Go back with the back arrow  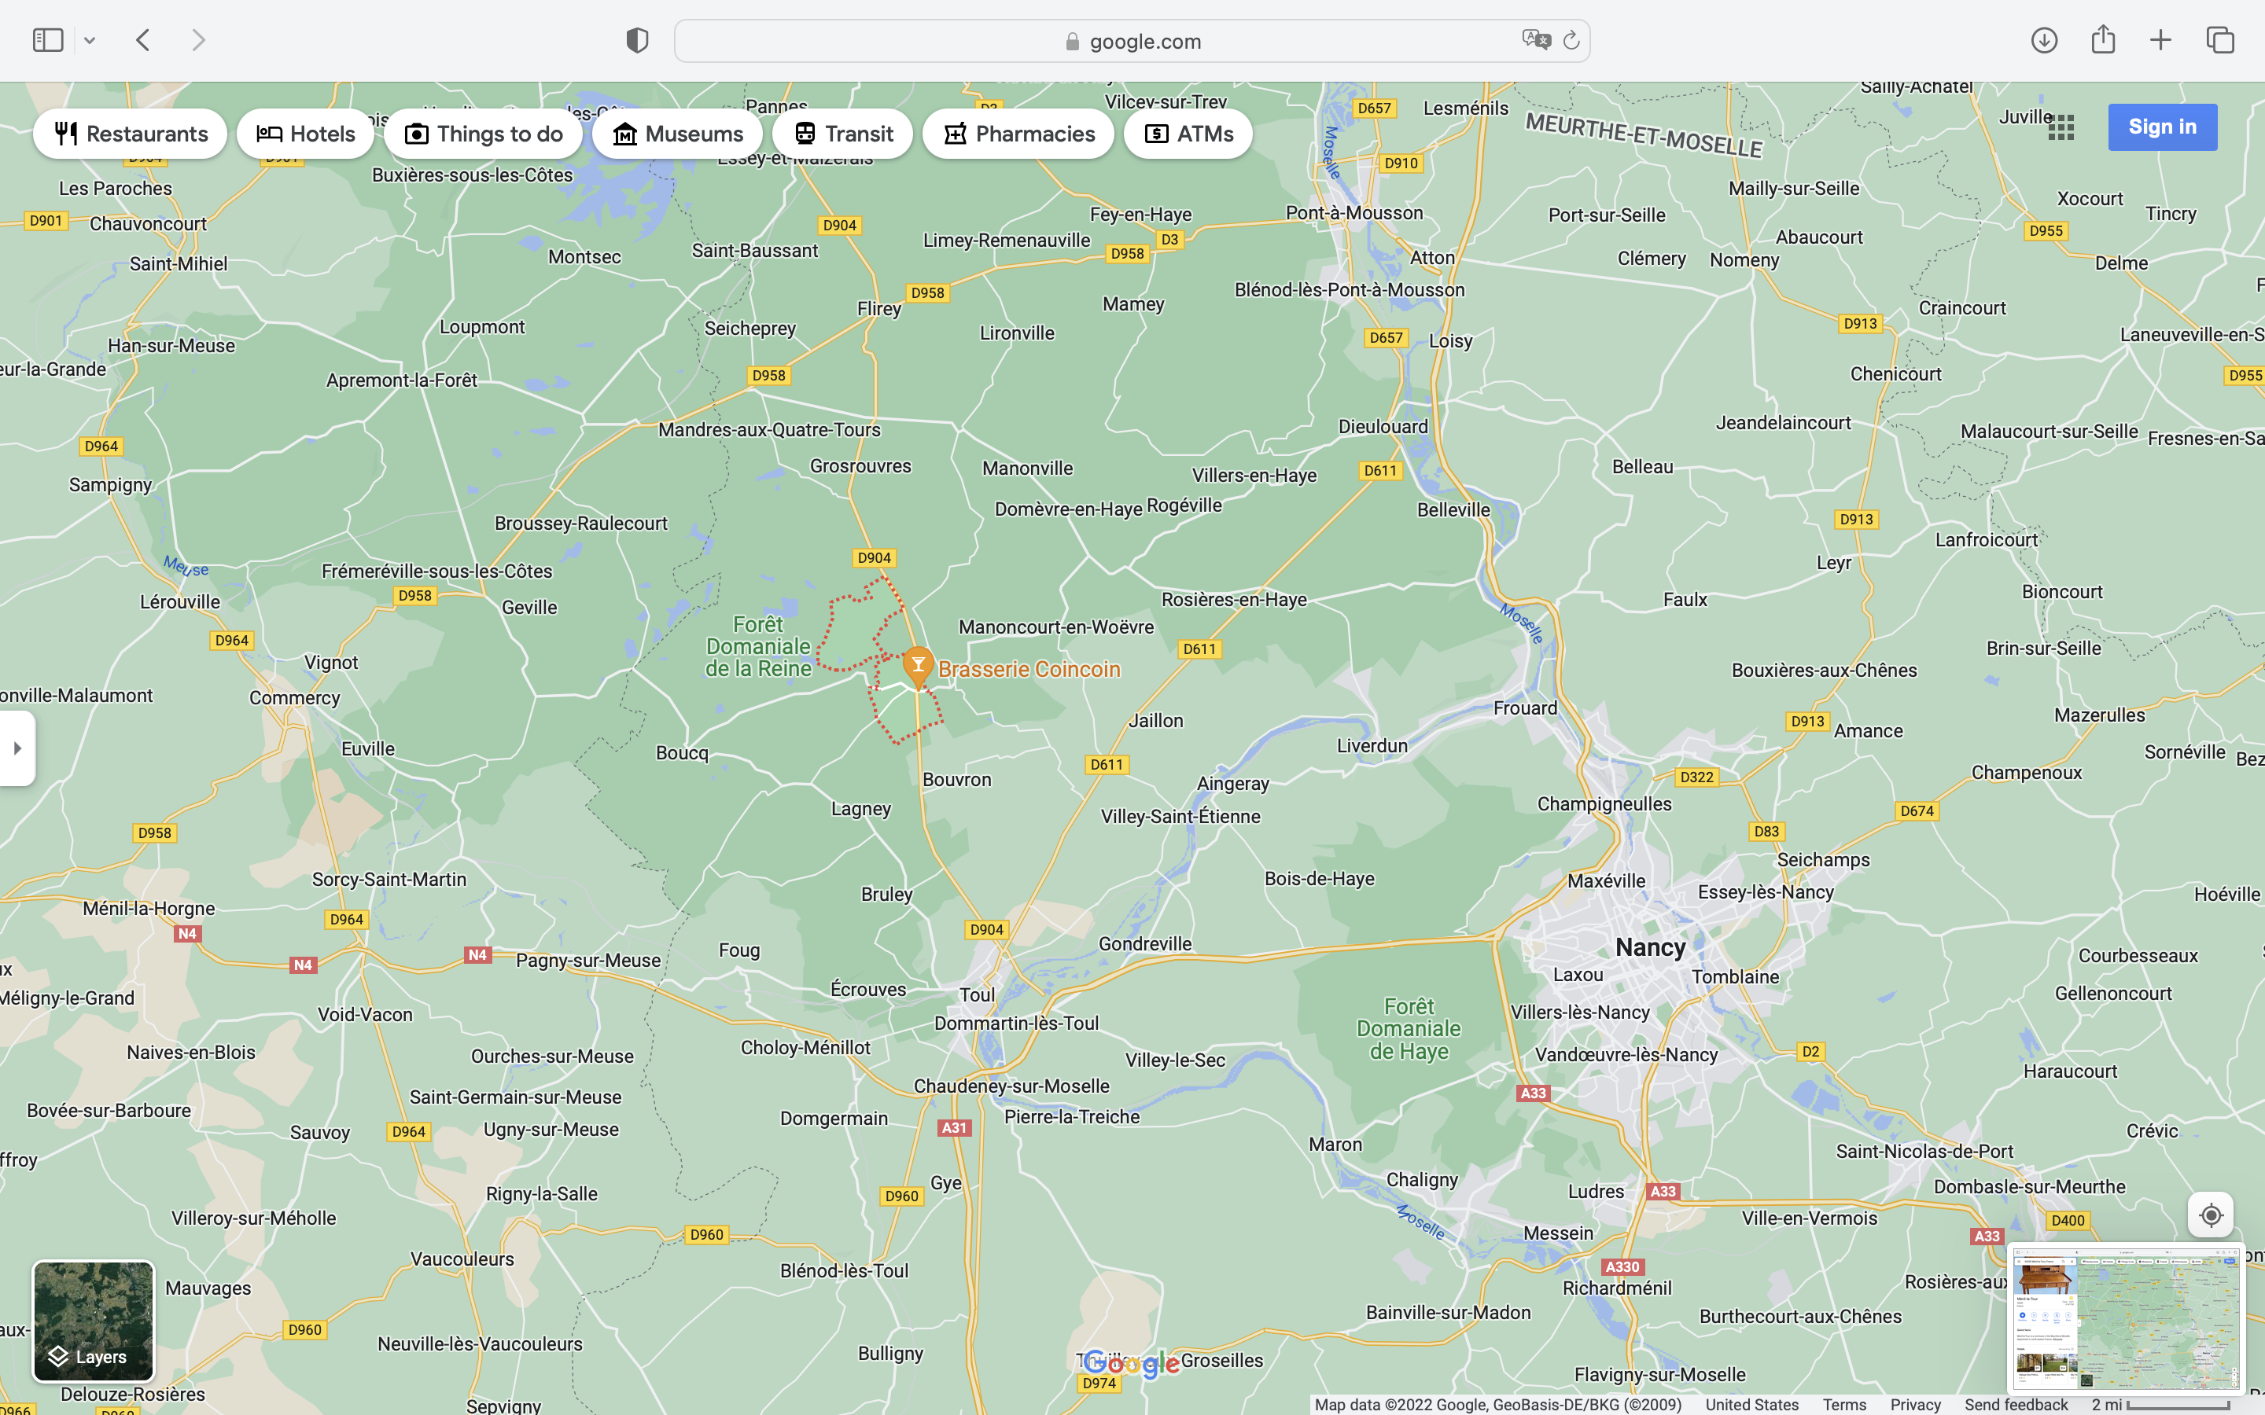click(x=143, y=40)
